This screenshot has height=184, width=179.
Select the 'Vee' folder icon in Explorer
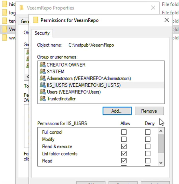[x=5, y=29]
